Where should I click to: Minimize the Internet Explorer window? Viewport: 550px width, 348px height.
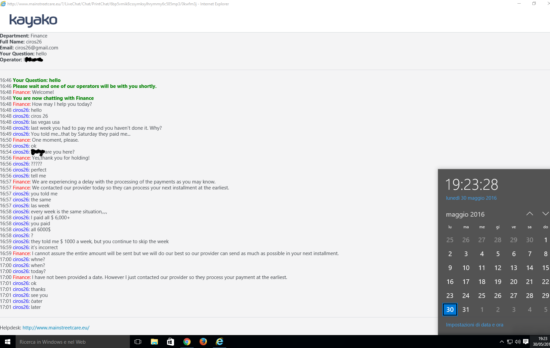(x=519, y=4)
